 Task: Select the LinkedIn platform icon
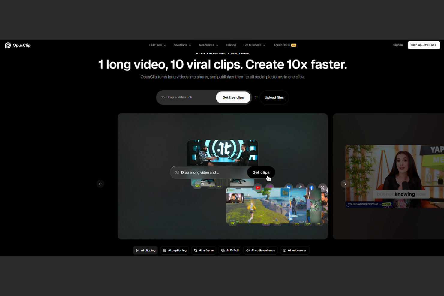click(289, 187)
